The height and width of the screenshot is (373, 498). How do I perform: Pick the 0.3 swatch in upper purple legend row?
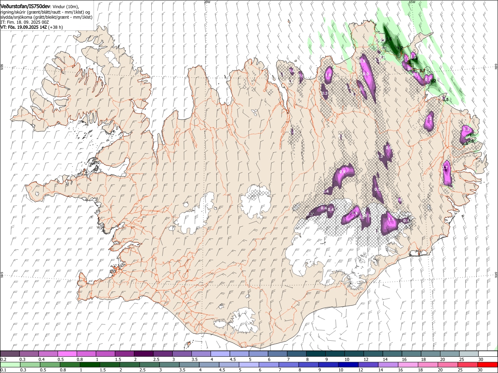pos(29,354)
